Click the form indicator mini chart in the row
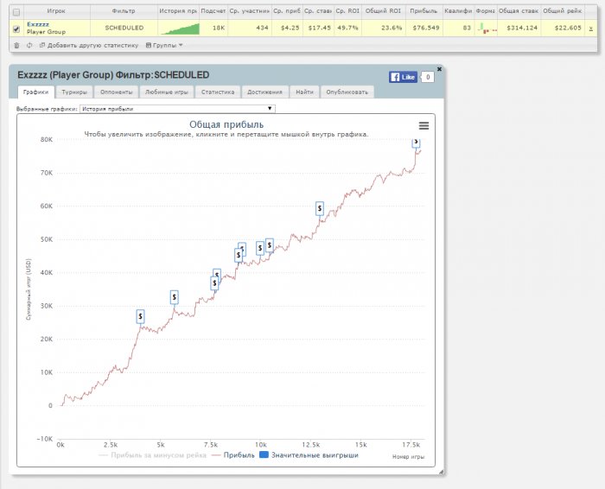 [x=486, y=28]
